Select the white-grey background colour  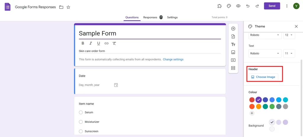coord(272,129)
